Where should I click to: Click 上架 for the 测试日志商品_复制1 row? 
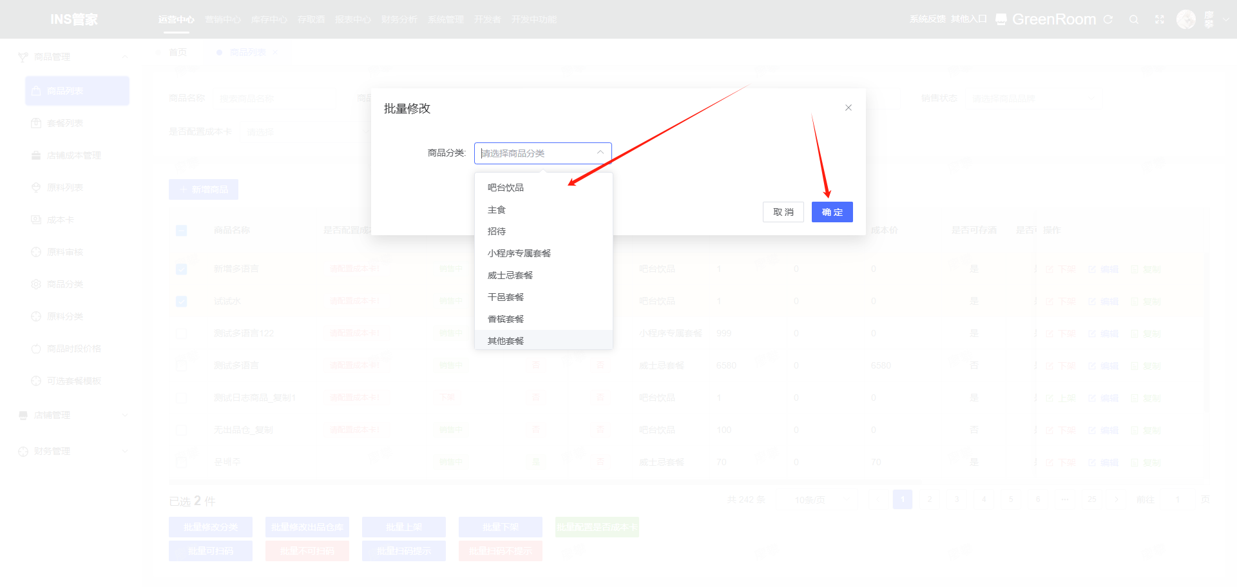[1060, 398]
